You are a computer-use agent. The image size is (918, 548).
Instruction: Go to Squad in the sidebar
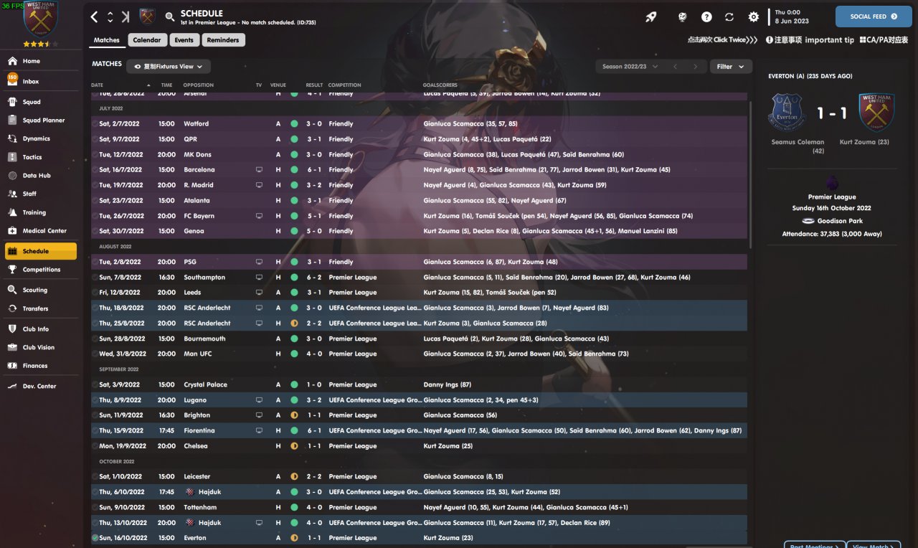point(39,102)
